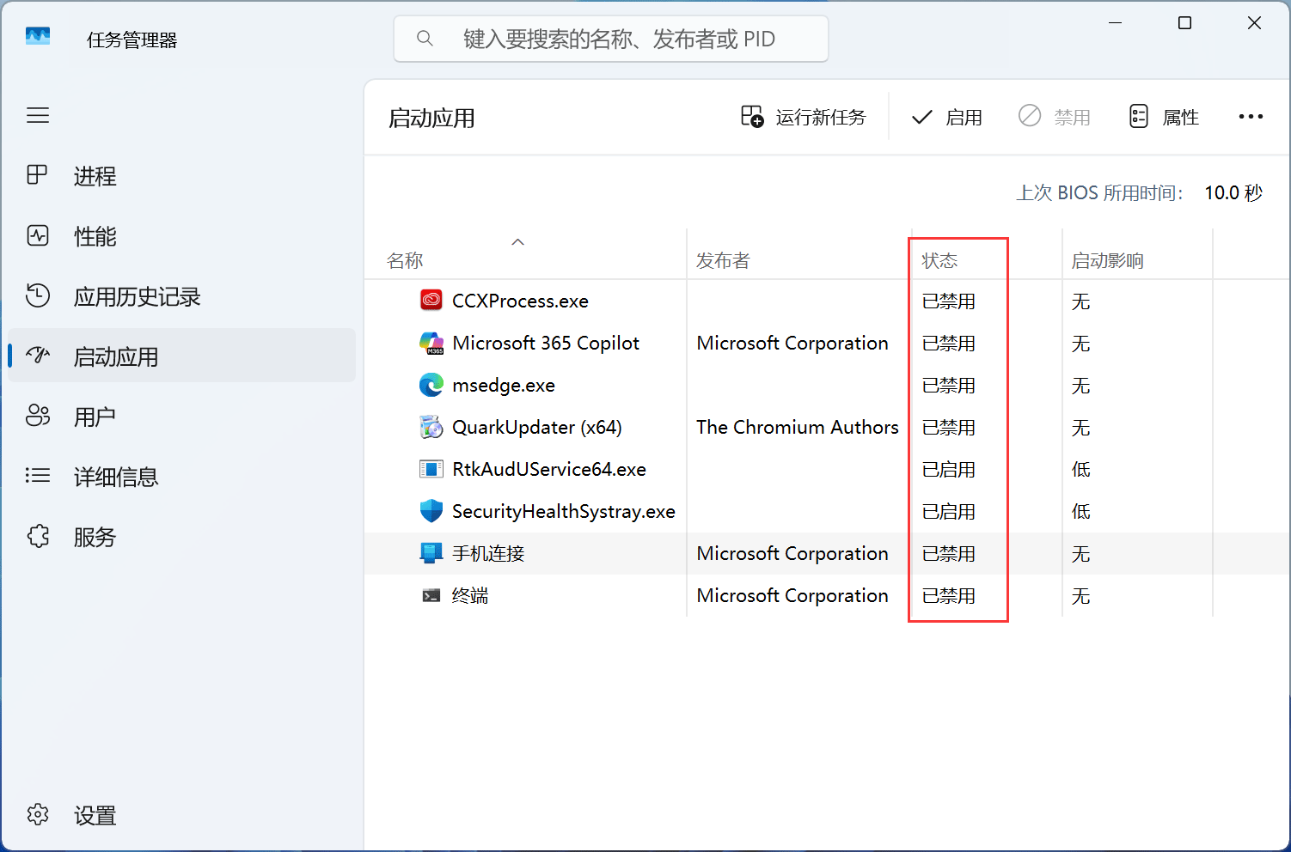The image size is (1291, 852).
Task: Click the 运行新任务 button
Action: (x=804, y=117)
